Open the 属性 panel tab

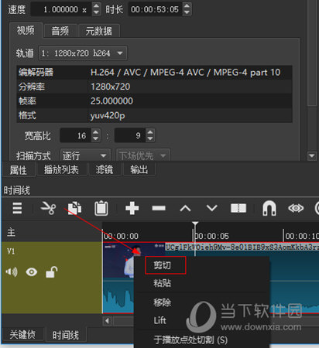19,170
